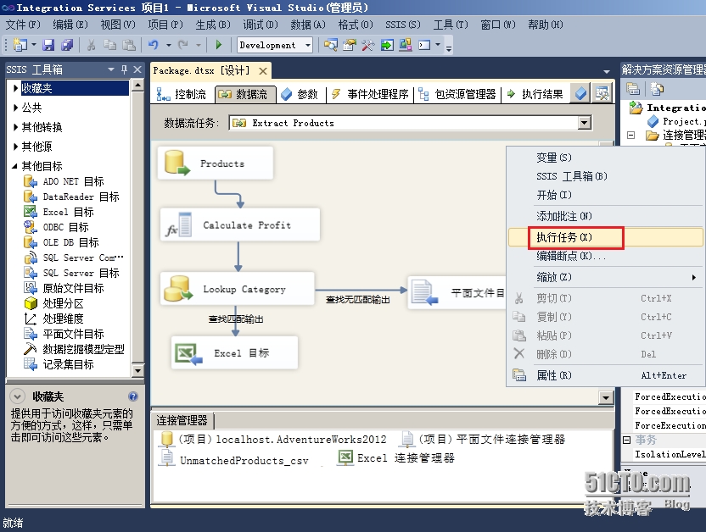Choose 执行任务(X) in the context menu

click(606, 237)
